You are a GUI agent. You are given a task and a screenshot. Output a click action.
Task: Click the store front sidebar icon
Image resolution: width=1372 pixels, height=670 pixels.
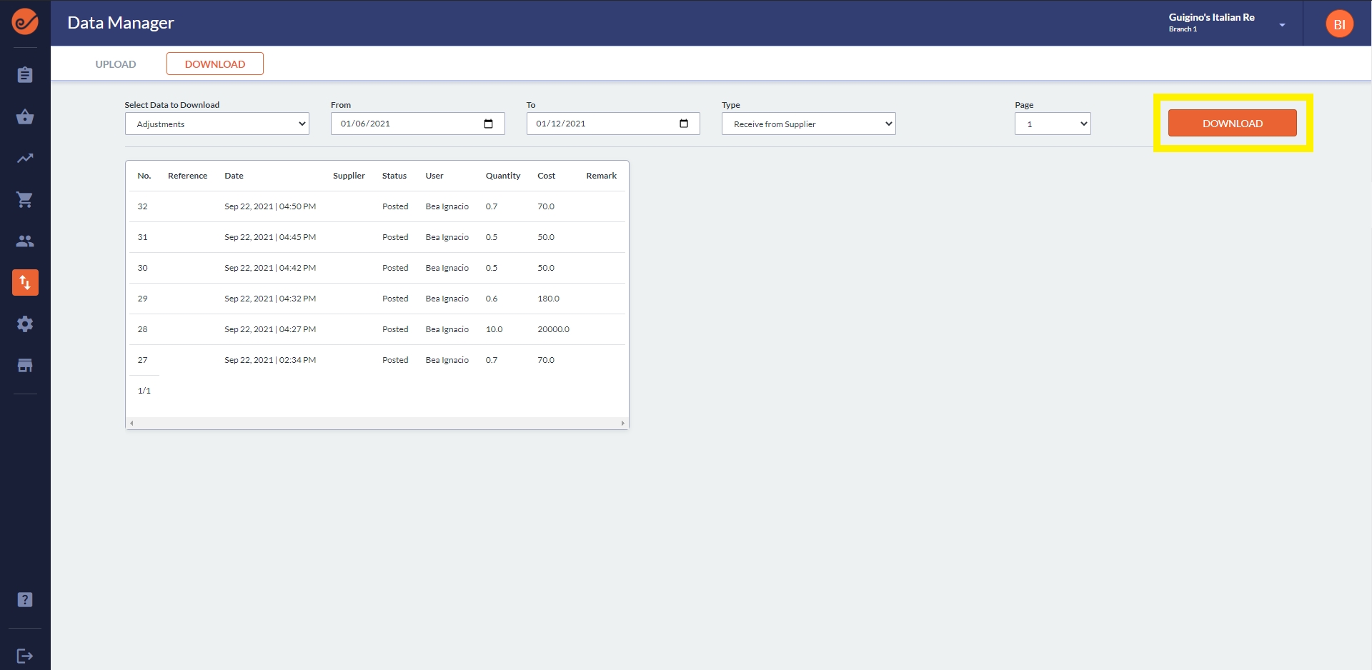point(25,366)
